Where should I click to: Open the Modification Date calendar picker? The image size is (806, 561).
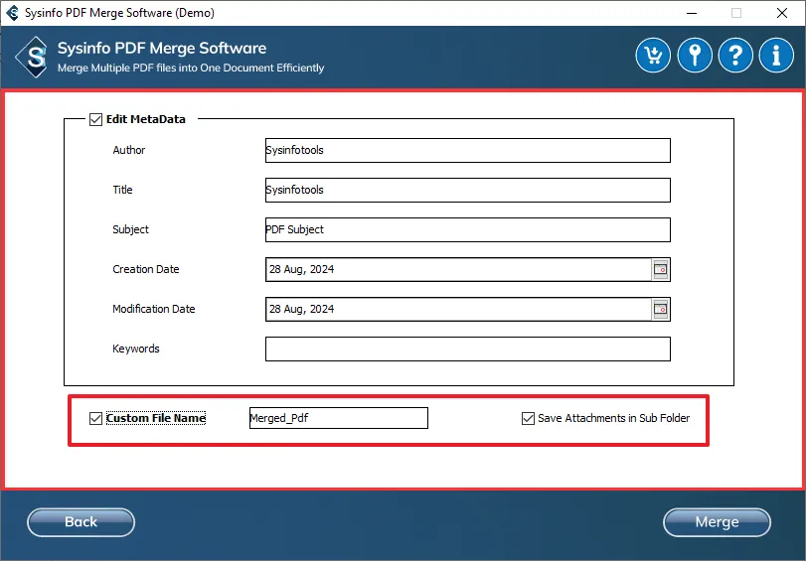(x=661, y=309)
